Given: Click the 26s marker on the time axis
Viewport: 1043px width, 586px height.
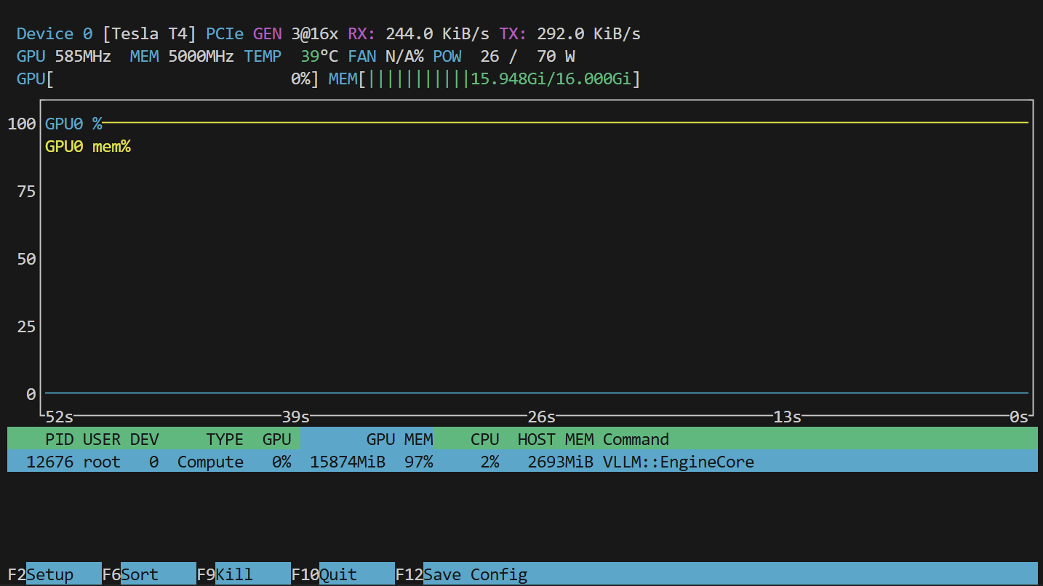Looking at the screenshot, I should click(x=541, y=417).
